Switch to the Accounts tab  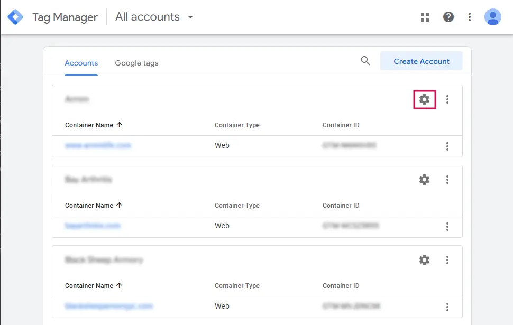coord(81,63)
